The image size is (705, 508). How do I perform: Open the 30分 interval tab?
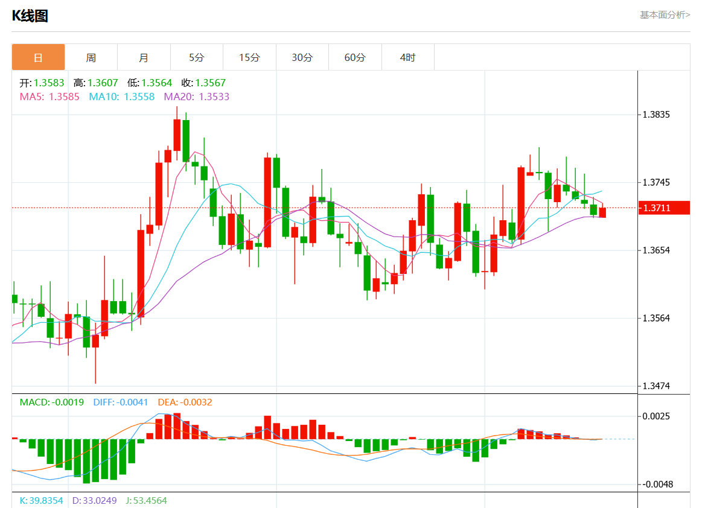pos(302,57)
